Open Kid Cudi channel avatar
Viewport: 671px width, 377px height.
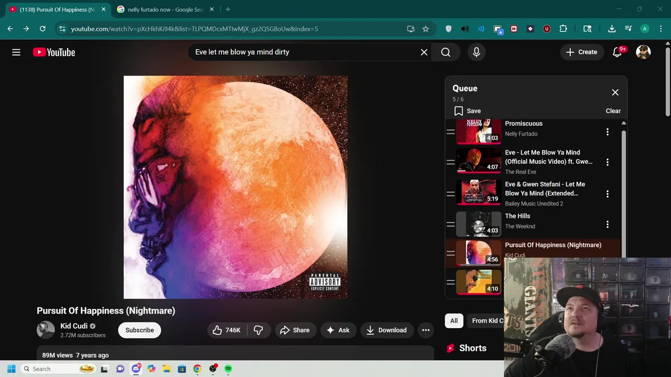[x=46, y=330]
